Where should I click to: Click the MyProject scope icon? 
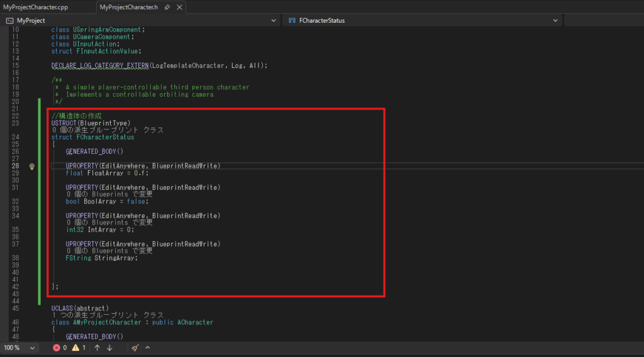(9, 21)
